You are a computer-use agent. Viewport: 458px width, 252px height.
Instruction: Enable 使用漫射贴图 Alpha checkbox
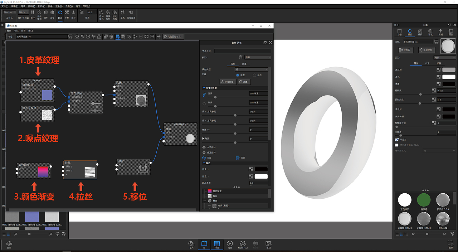click(x=396, y=145)
